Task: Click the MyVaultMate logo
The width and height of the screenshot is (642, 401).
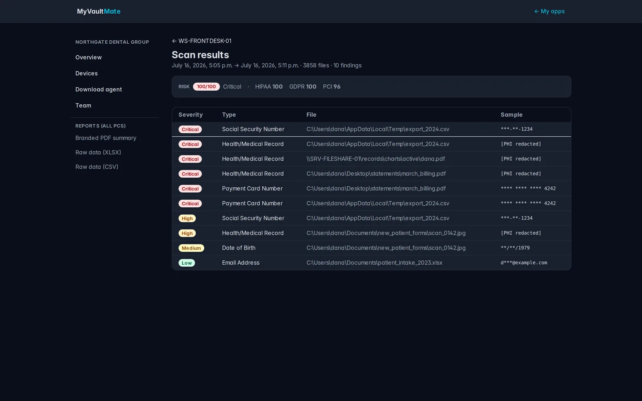Action: tap(99, 11)
